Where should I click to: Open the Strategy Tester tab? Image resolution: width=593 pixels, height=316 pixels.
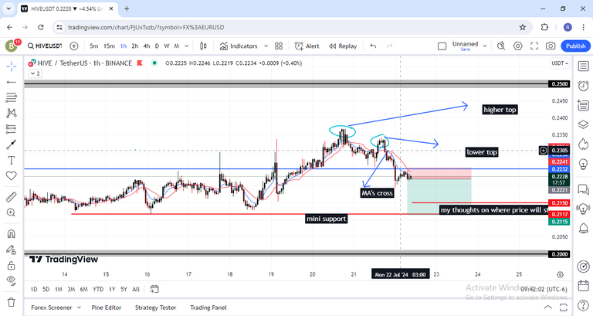click(x=156, y=308)
